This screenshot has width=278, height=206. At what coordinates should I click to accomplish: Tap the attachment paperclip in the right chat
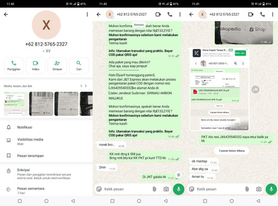pos(247,189)
